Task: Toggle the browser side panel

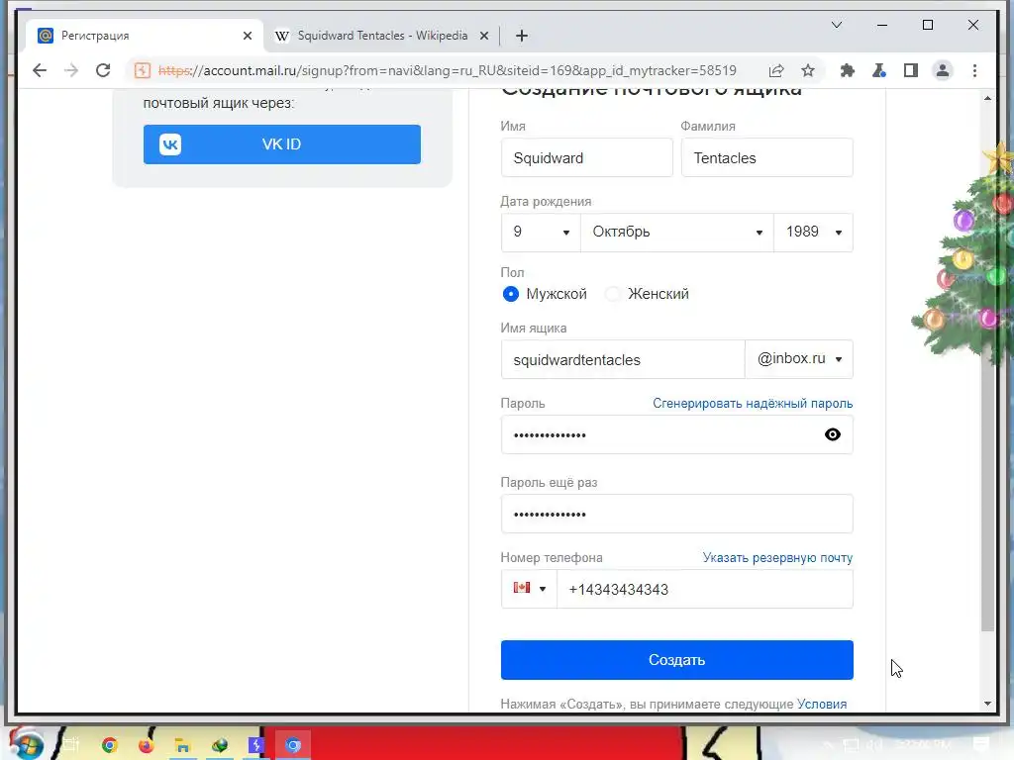Action: (911, 70)
